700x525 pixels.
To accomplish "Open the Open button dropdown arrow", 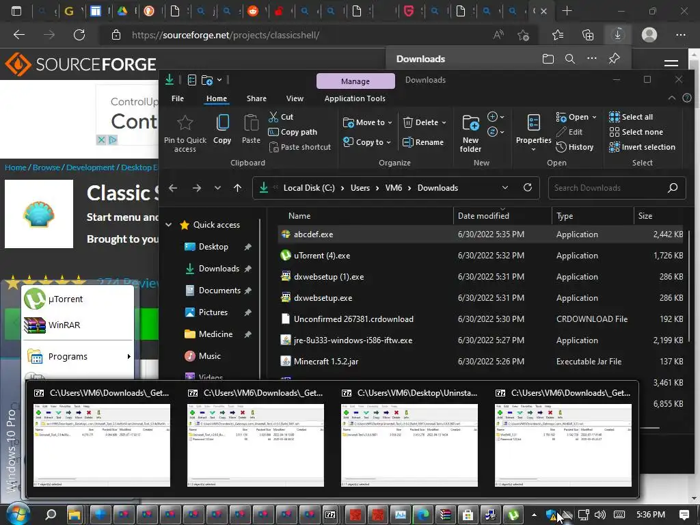I will click(x=594, y=117).
